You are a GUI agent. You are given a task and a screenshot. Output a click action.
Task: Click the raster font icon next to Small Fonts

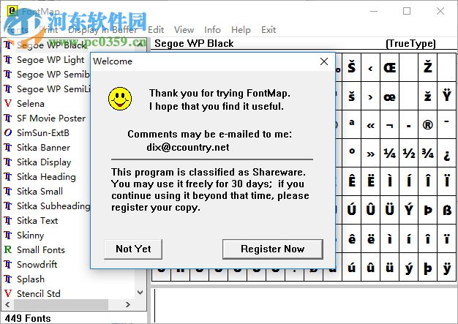(x=8, y=249)
